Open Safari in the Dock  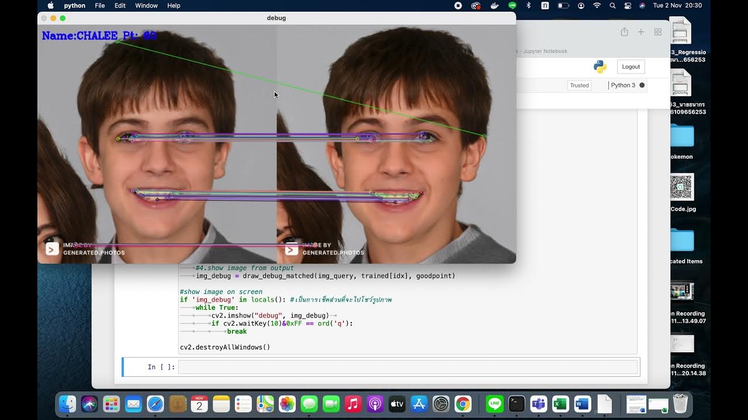[x=155, y=404]
